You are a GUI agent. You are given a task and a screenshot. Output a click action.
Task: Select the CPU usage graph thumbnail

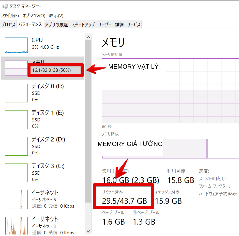[x=16, y=45]
